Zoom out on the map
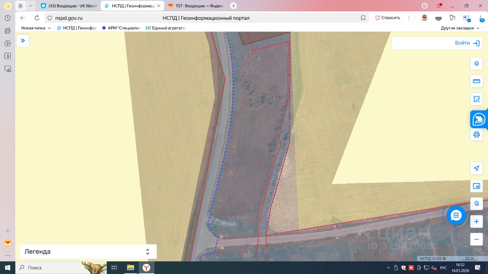Viewport: 488px width, 274px height. pos(477,239)
